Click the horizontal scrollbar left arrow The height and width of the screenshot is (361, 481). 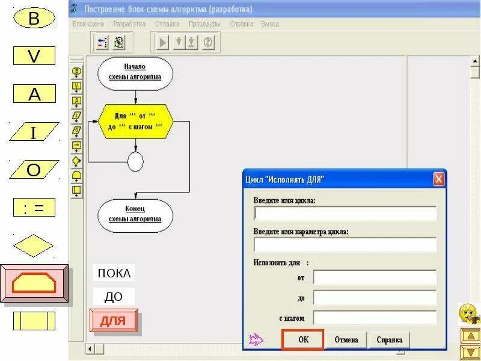coord(90,349)
